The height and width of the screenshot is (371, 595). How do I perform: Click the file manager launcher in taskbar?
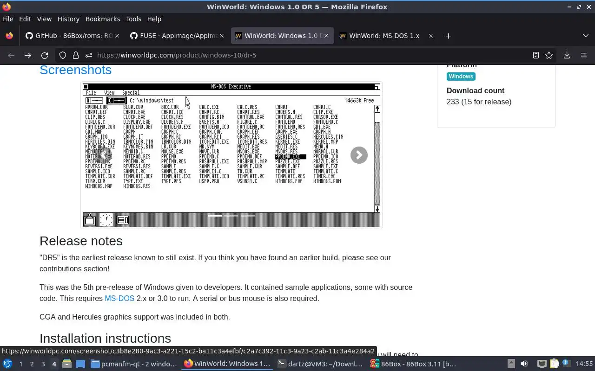coord(67,364)
